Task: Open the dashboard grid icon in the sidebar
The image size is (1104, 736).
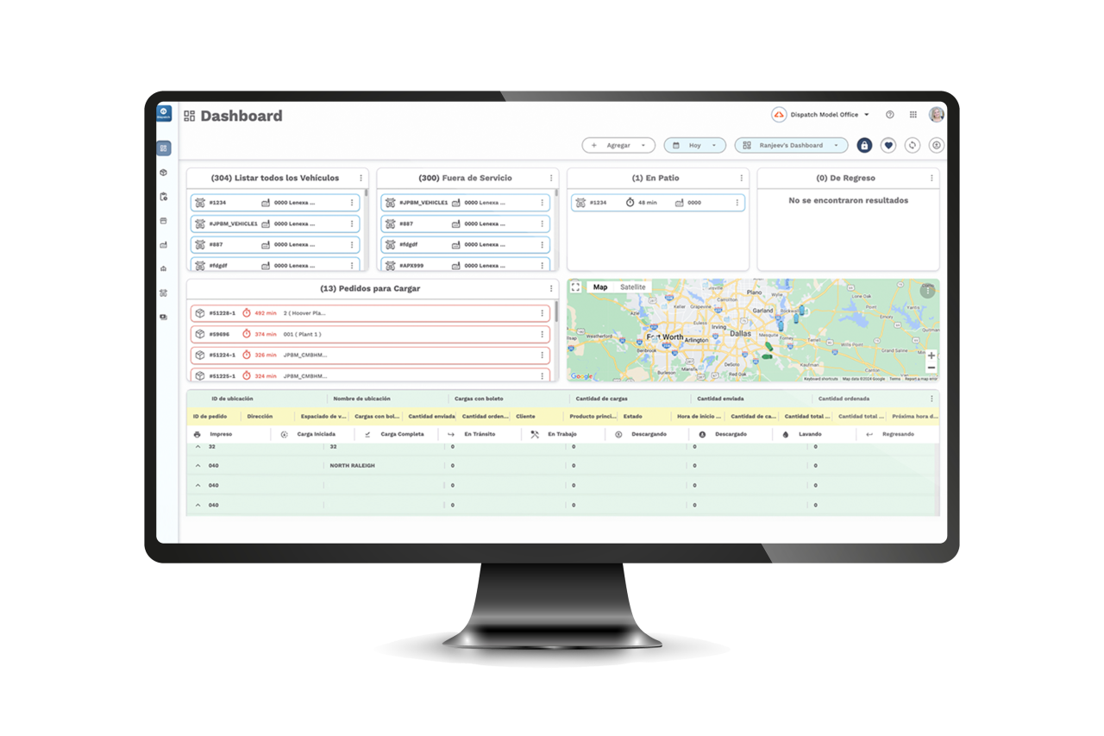Action: (x=164, y=147)
